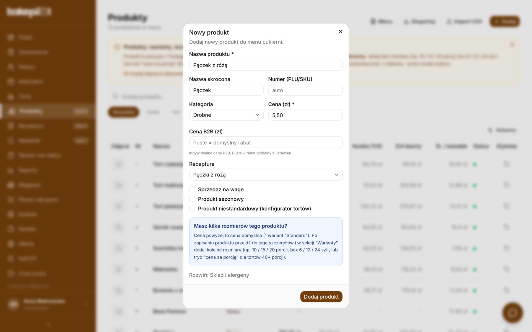The height and width of the screenshot is (332, 532).
Task: Check the Produkt sezonowy option
Action: click(192, 199)
